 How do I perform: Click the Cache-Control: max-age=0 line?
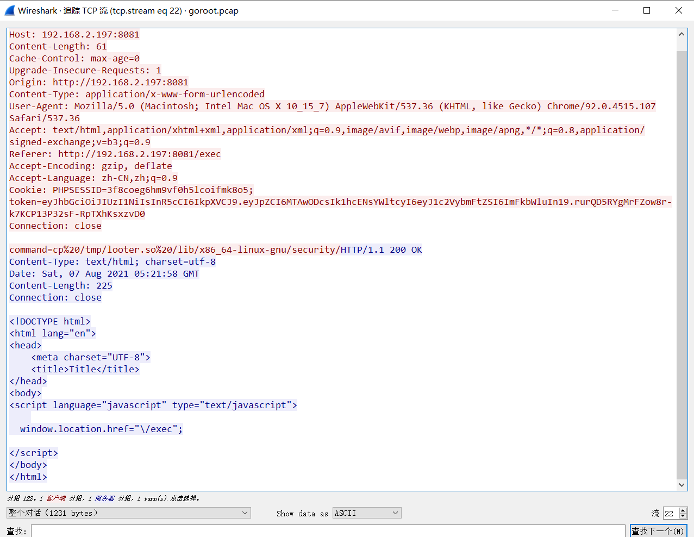74,58
